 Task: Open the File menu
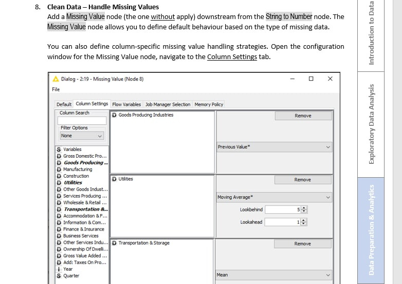click(56, 89)
